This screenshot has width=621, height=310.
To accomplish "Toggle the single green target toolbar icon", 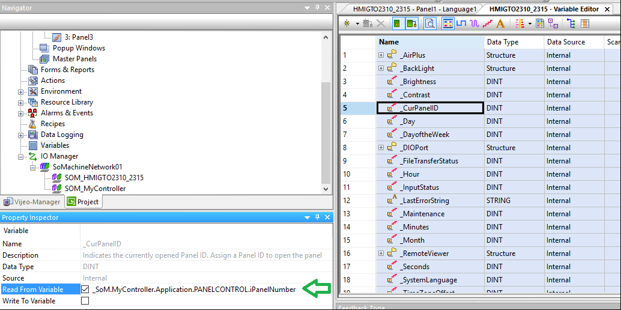I will [397, 24].
